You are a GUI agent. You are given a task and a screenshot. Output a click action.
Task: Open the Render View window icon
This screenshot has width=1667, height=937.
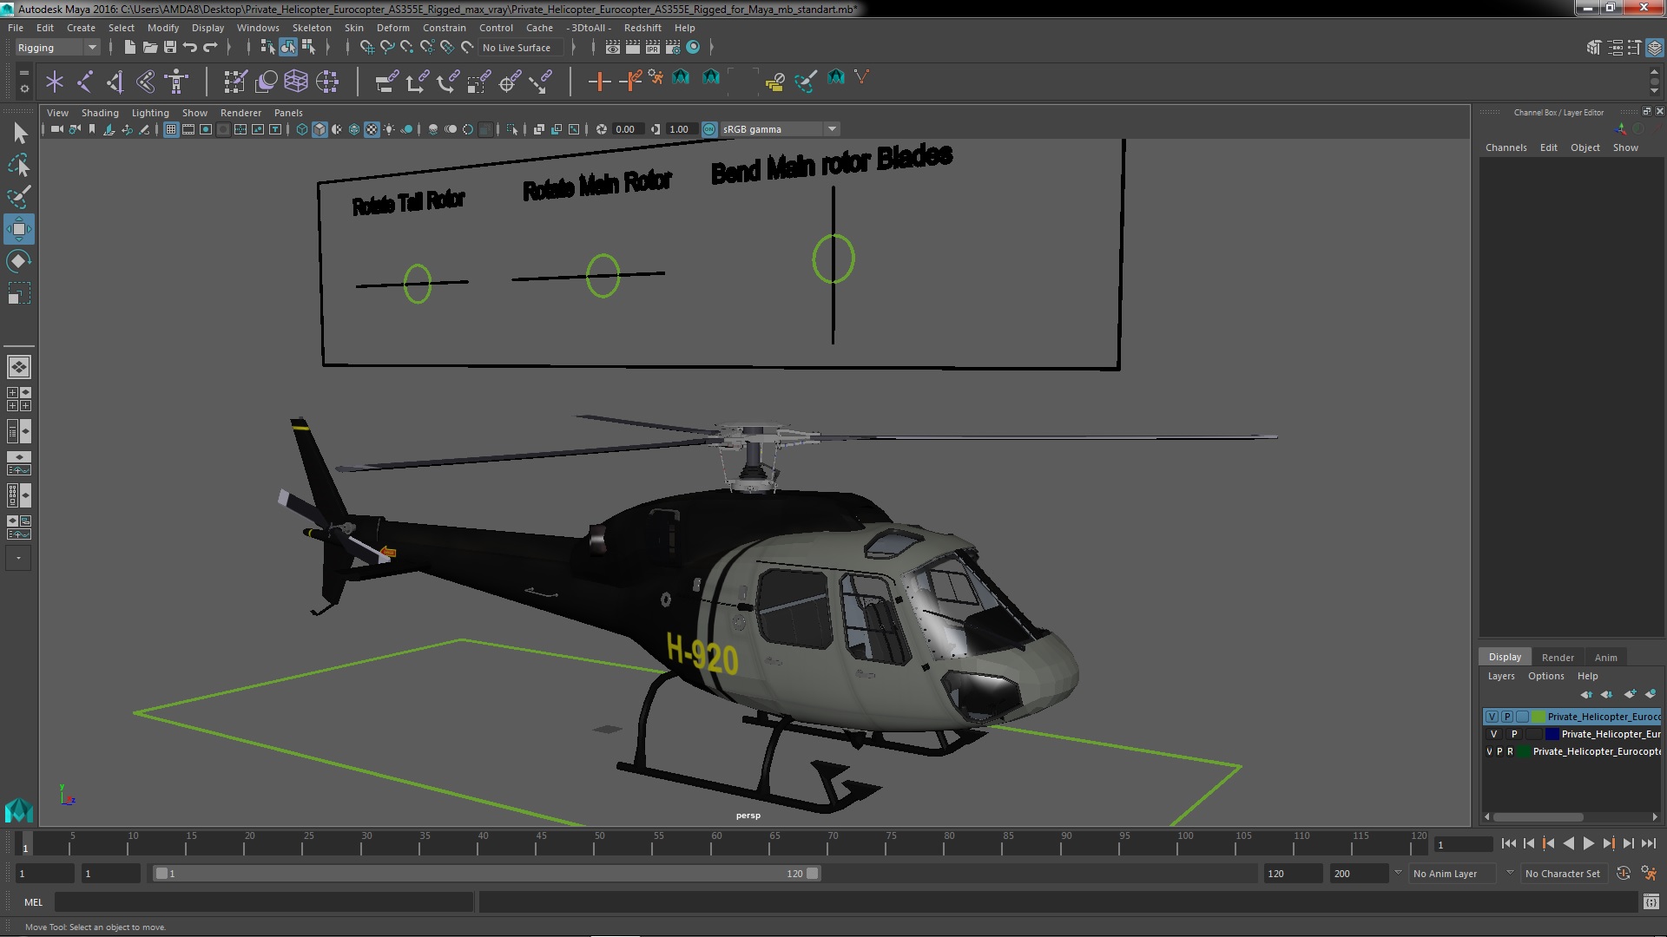613,47
